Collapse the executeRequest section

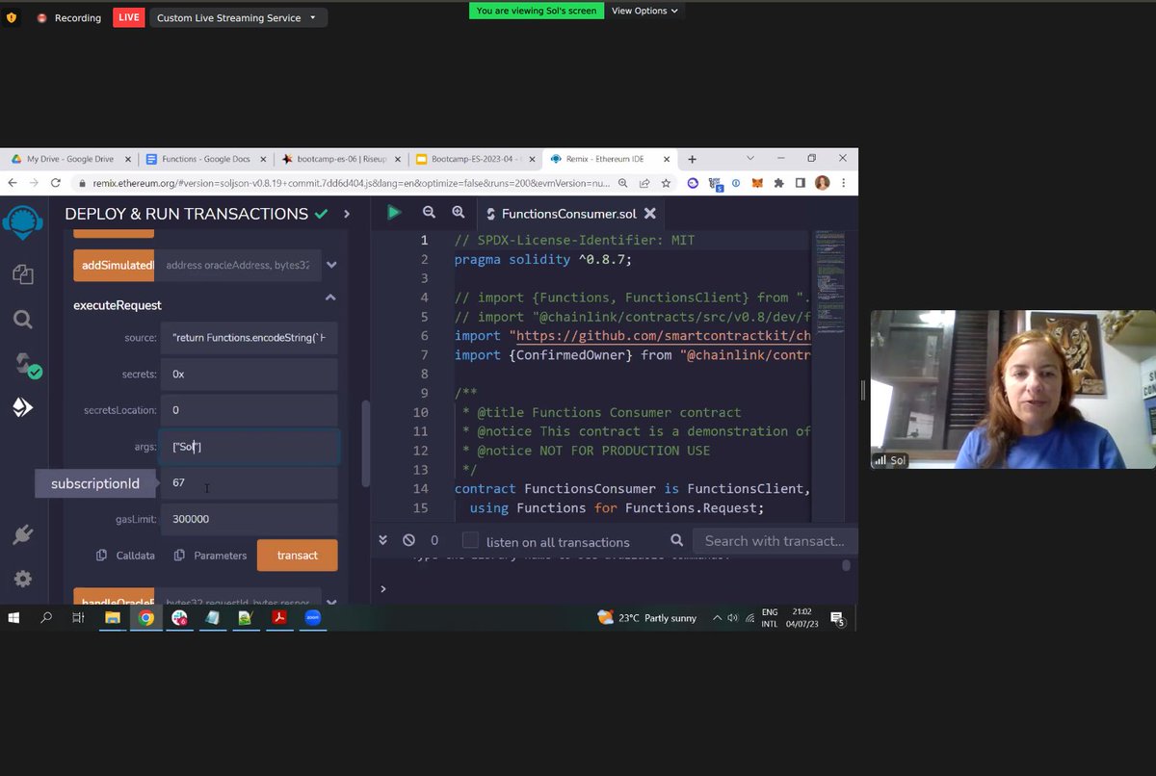click(x=330, y=298)
